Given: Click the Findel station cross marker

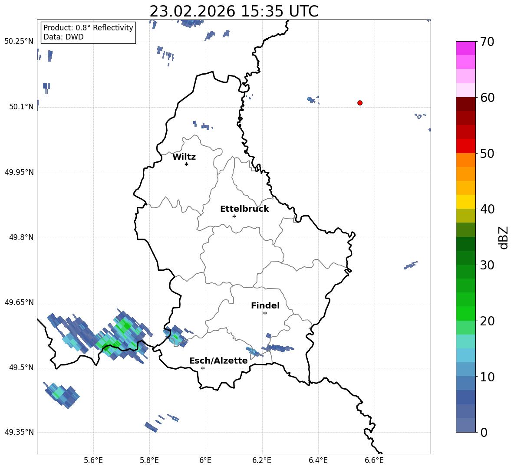Looking at the screenshot, I should pos(265,313).
